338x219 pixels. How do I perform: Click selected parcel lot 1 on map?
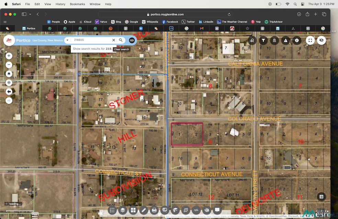(x=179, y=134)
